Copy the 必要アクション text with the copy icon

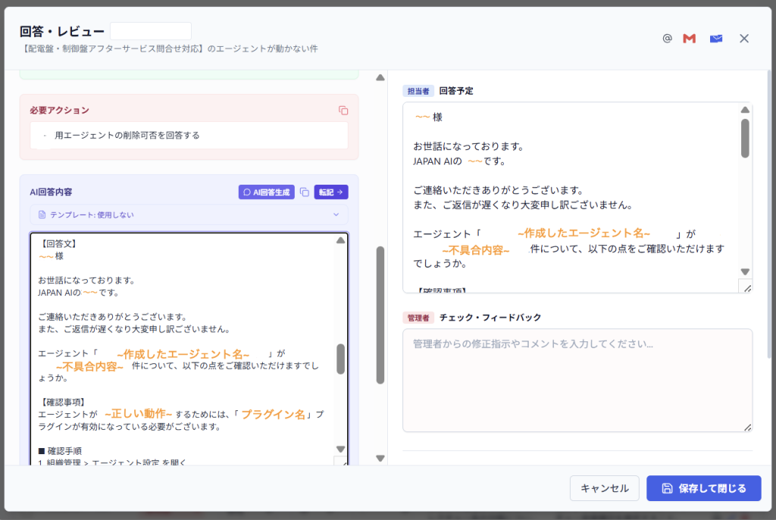343,111
